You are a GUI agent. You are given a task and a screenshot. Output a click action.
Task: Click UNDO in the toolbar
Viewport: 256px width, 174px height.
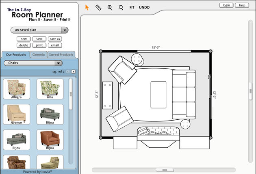point(144,7)
